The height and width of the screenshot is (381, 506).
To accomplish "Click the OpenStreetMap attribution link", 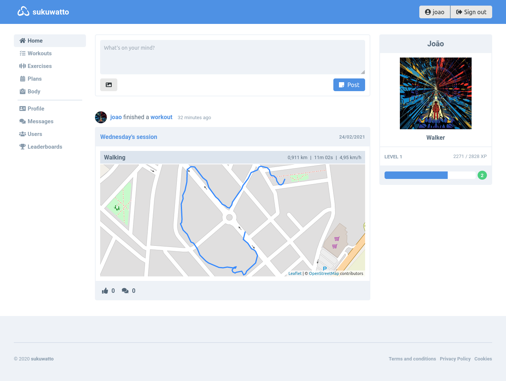I will pyautogui.click(x=324, y=273).
